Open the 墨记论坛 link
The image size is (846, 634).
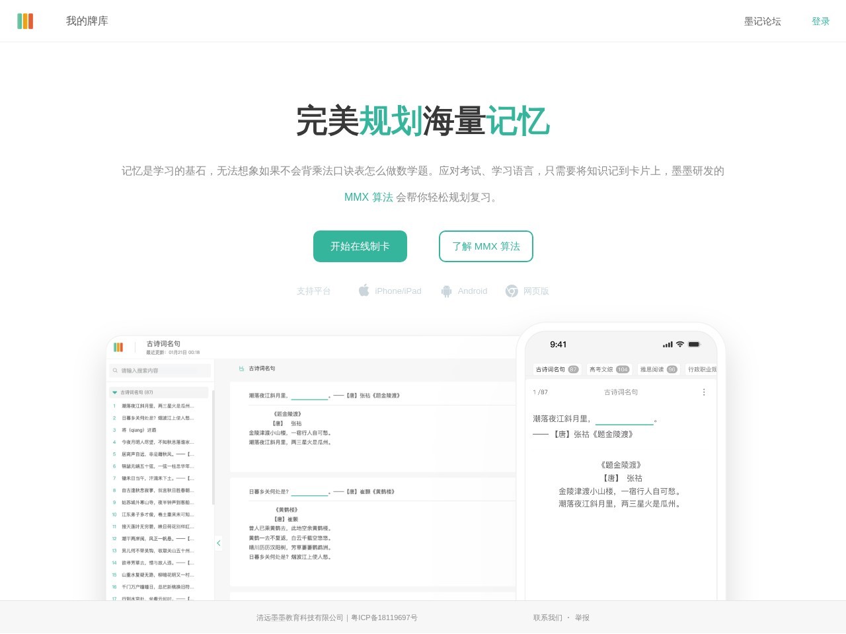pos(763,21)
